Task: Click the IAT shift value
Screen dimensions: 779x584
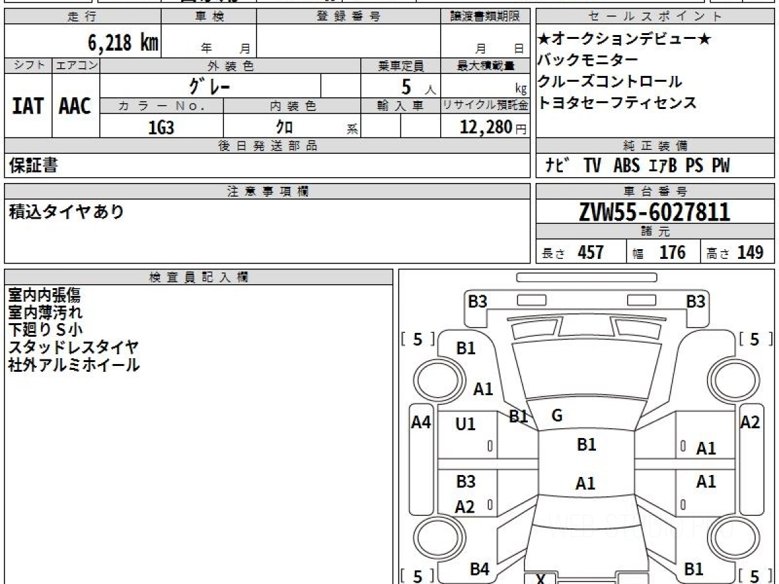Action: [x=28, y=106]
